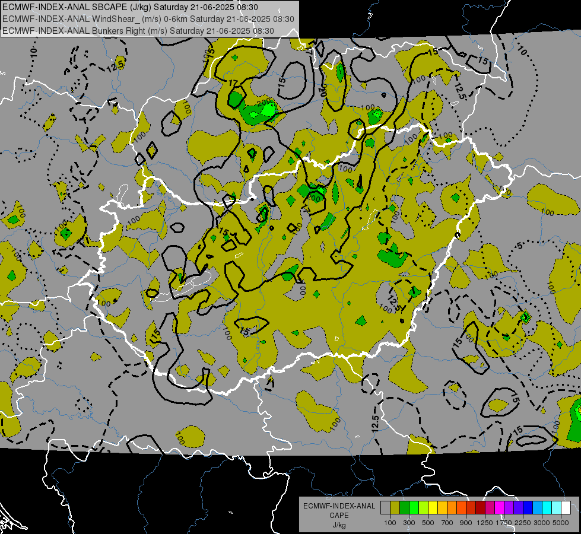The height and width of the screenshot is (534, 581).
Task: Click the magenta swatch in CAPE legend
Action: tap(499, 508)
